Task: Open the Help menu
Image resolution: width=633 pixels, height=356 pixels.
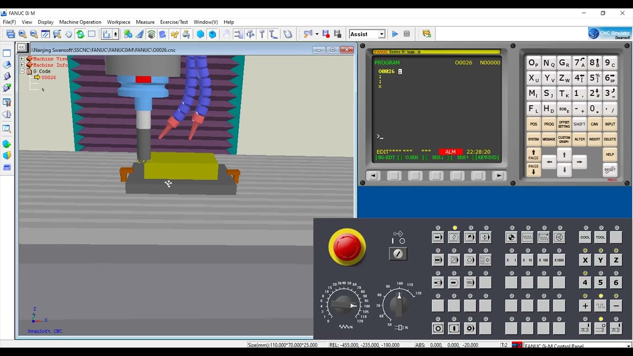Action: [x=228, y=22]
